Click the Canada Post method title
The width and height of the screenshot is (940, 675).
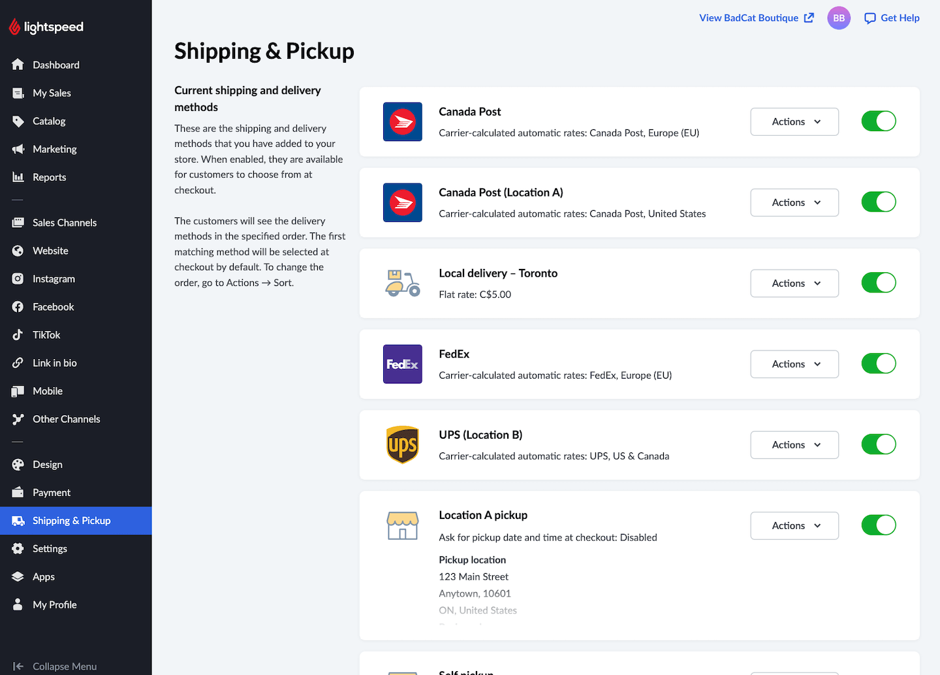tap(470, 112)
